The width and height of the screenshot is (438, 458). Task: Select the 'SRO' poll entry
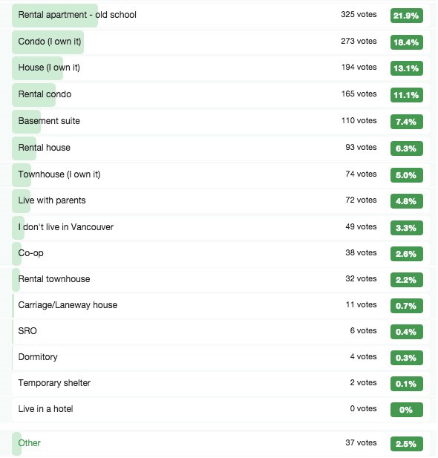click(x=220, y=332)
